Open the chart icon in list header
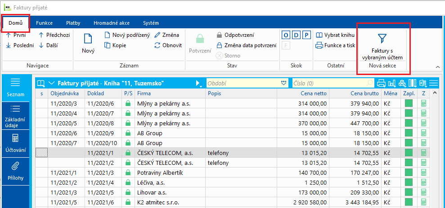The height and width of the screenshot is (208, 445). pyautogui.click(x=392, y=83)
